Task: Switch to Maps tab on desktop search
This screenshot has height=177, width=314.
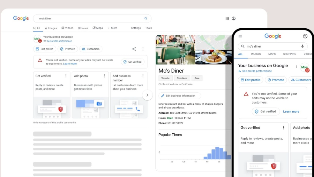Action: [98, 28]
